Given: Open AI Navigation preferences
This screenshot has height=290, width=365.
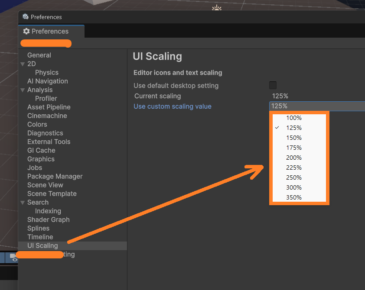Looking at the screenshot, I should click(48, 81).
